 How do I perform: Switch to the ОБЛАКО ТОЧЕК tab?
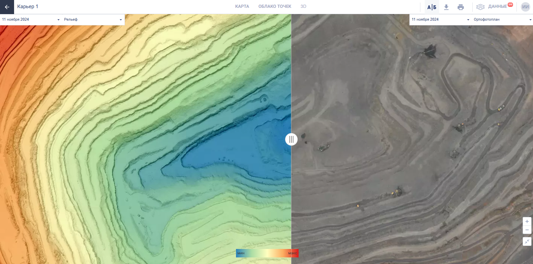click(x=274, y=6)
